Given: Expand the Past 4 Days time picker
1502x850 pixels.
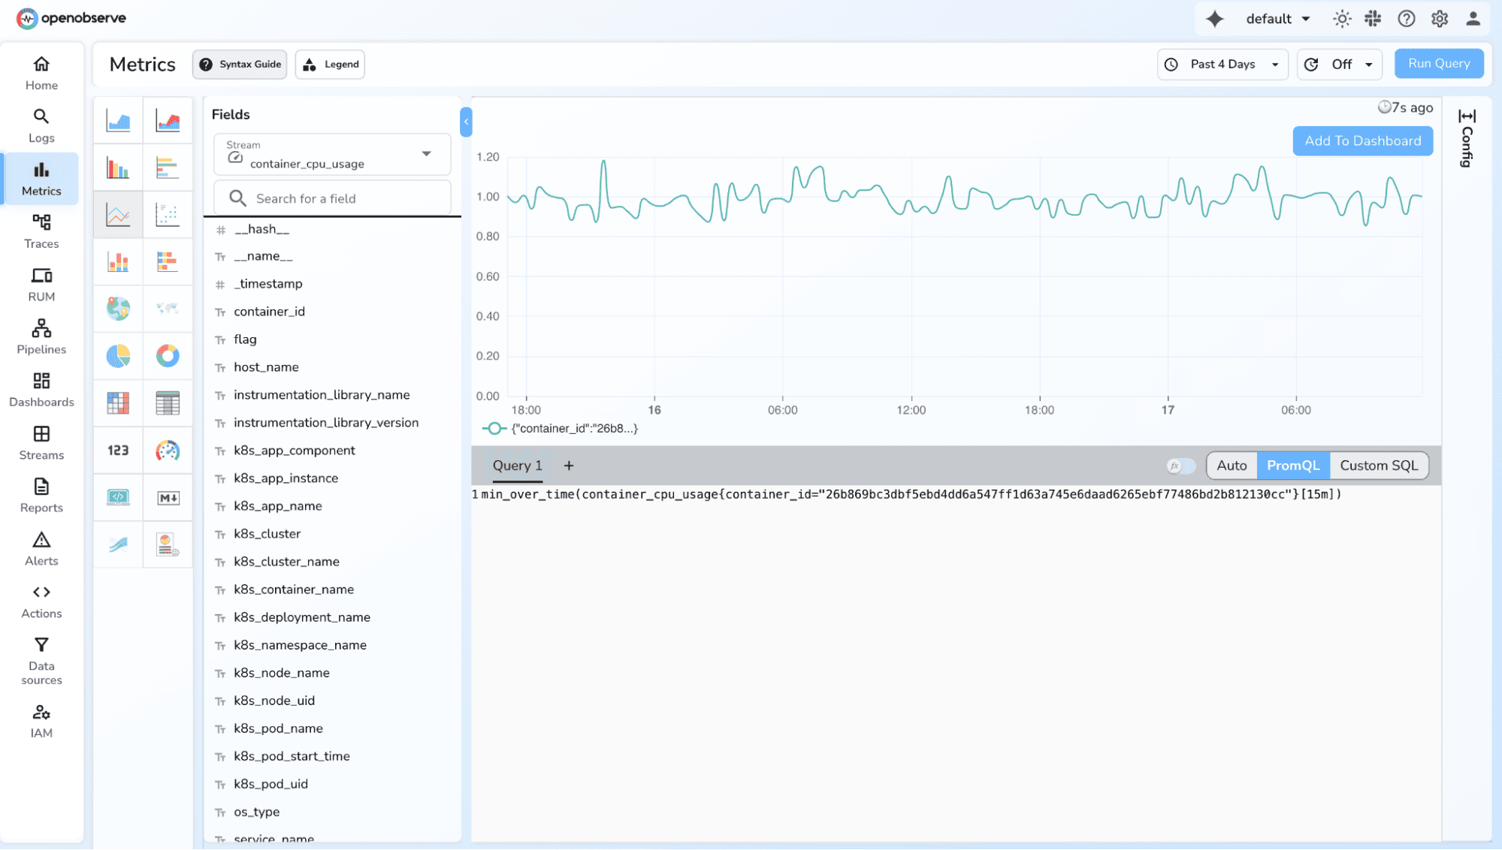Looking at the screenshot, I should (1222, 65).
